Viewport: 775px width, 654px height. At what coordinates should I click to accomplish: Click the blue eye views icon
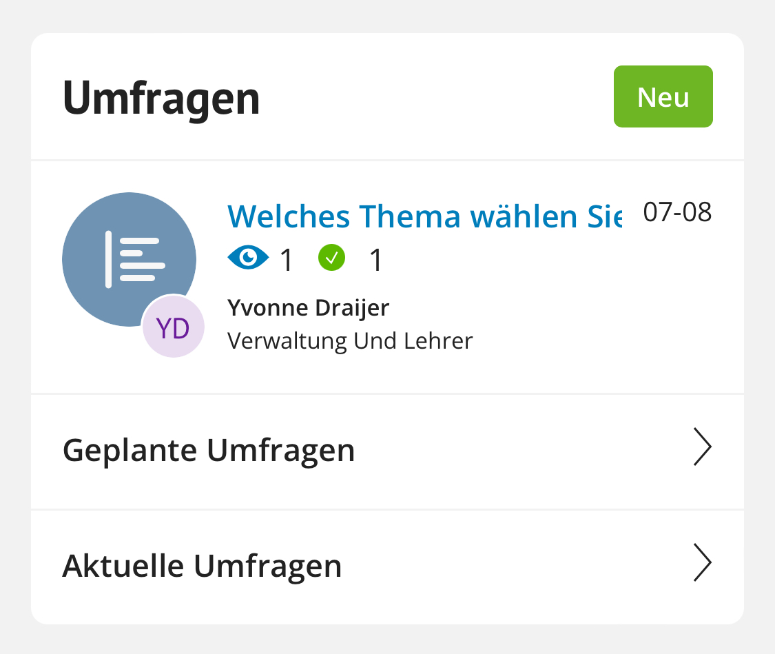(248, 258)
